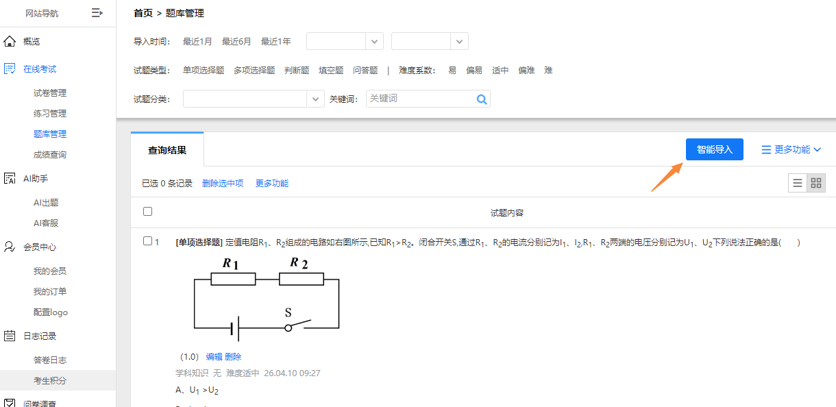The height and width of the screenshot is (407, 836).
Task: Click the 智能导入 button
Action: [714, 149]
